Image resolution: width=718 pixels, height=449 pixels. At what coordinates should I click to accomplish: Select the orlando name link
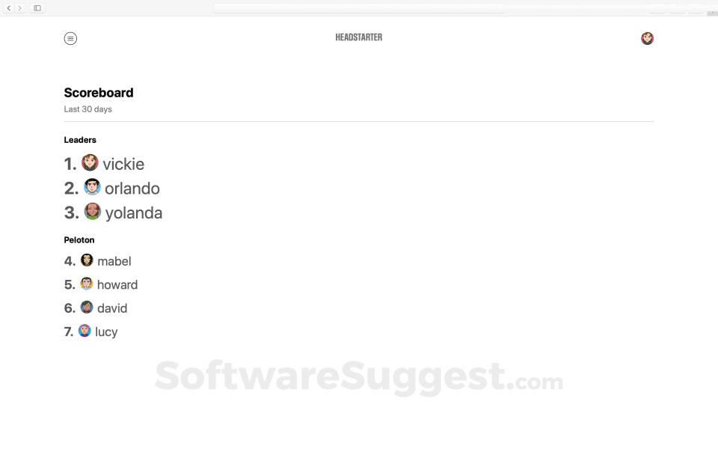pos(132,189)
